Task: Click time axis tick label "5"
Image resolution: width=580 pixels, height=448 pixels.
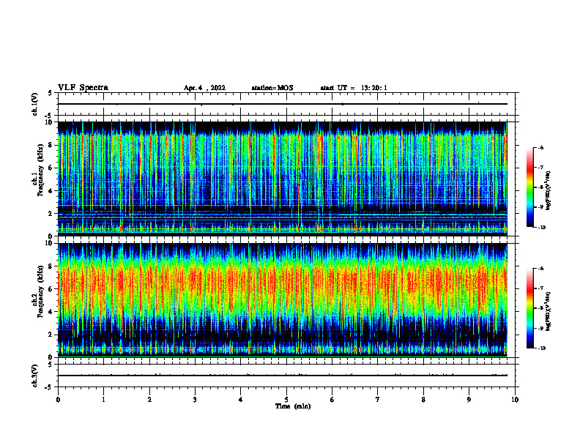Action: click(x=286, y=400)
